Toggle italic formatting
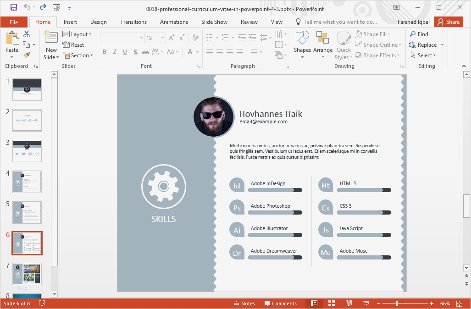 [x=115, y=52]
